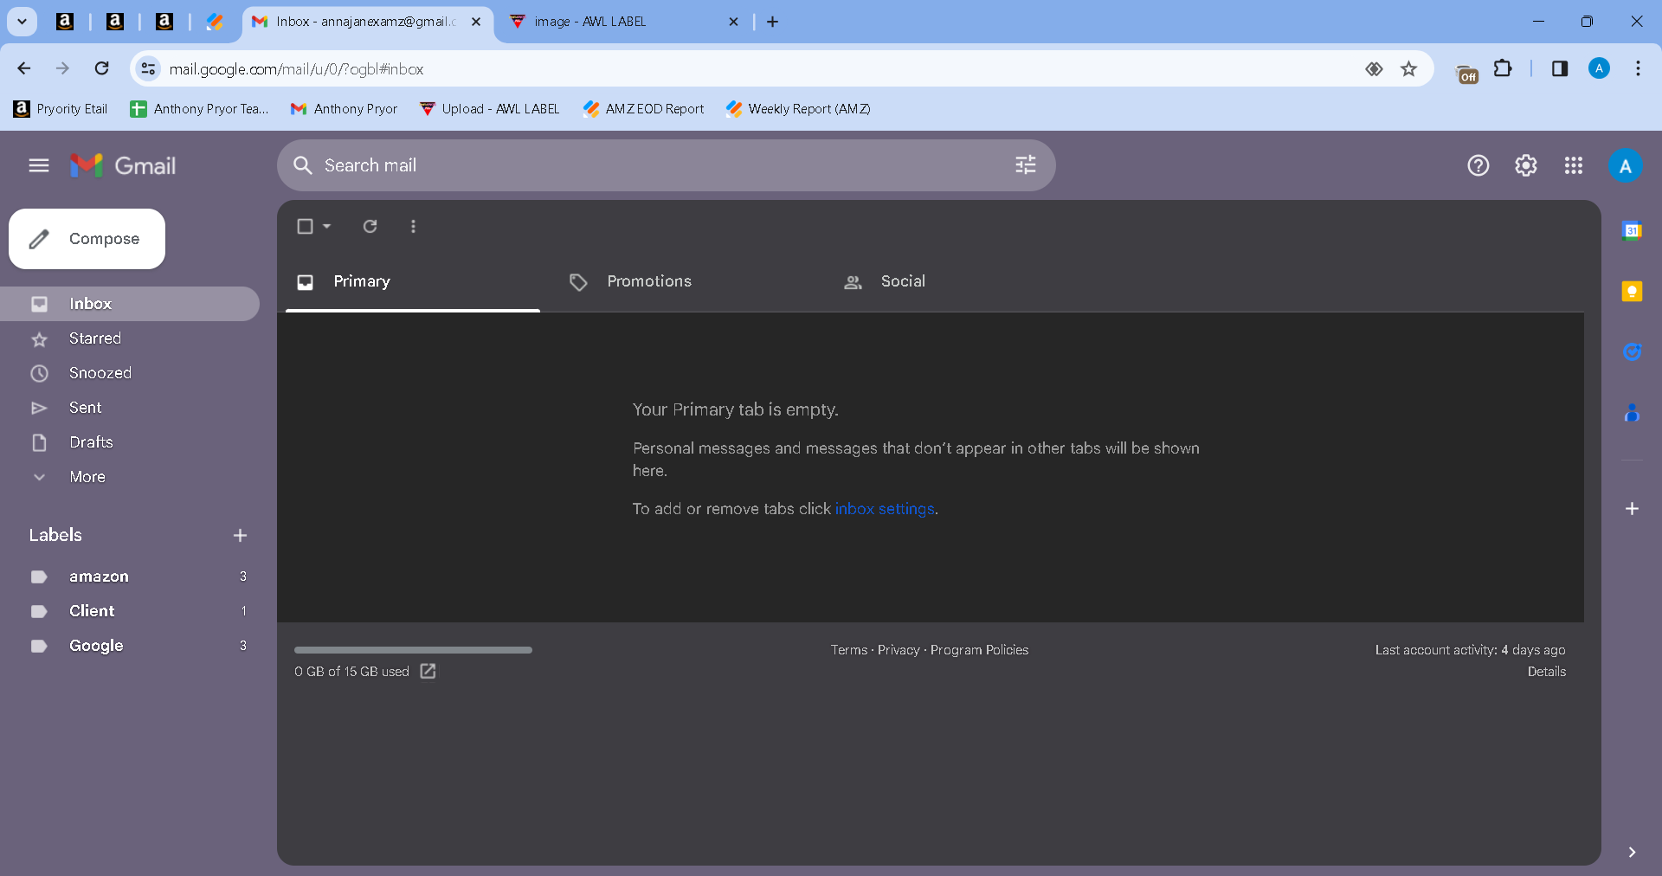Open new browser tab plus button
Image resolution: width=1662 pixels, height=876 pixels.
(773, 22)
